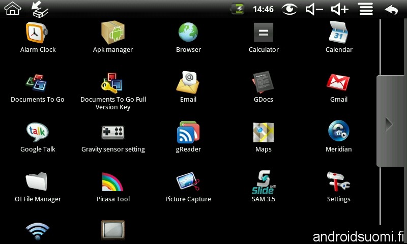Screen dimensions: 407x244
Task: Open the Browser globe icon
Action: click(188, 32)
